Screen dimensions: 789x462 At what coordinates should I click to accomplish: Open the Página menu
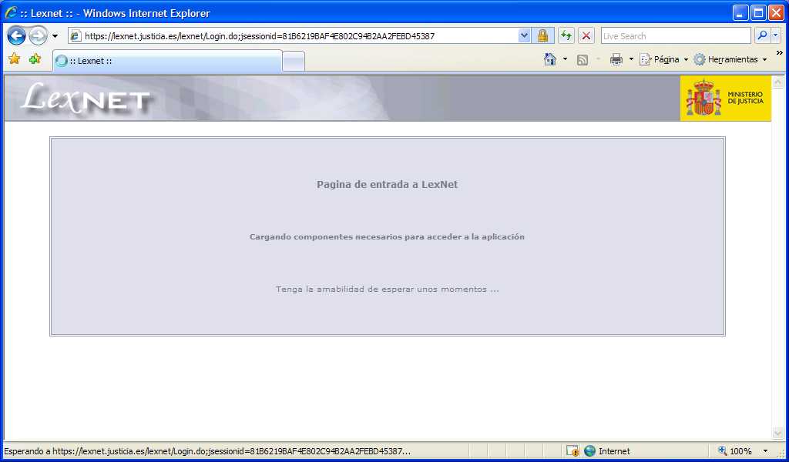(x=664, y=59)
